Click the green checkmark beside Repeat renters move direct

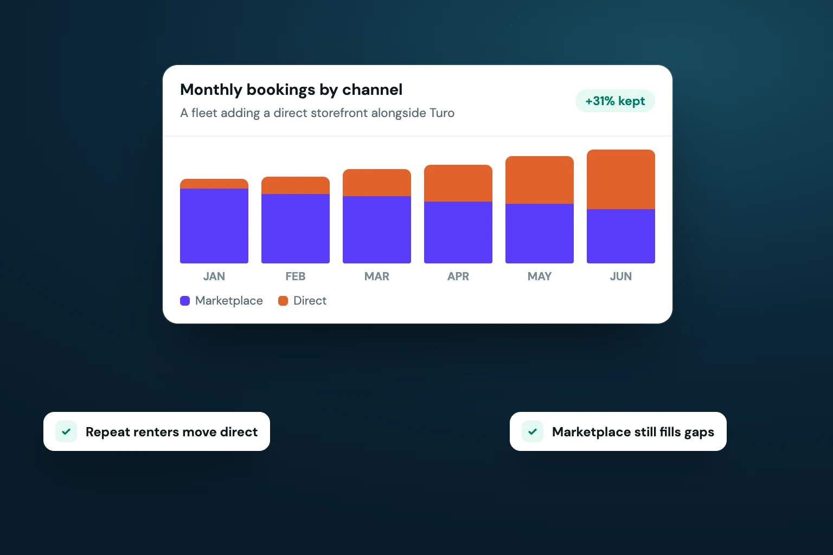(x=66, y=432)
